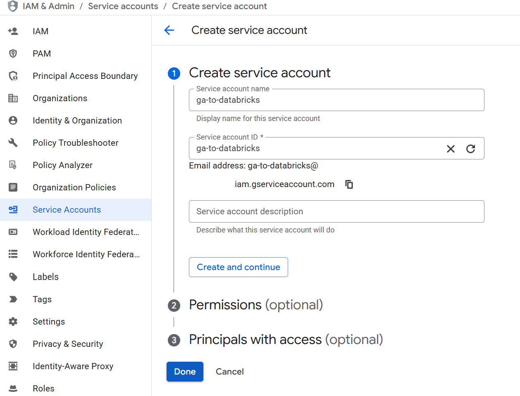Screen dimensions: 520x396
Task: Expand Principals with access step
Action: pyautogui.click(x=285, y=340)
